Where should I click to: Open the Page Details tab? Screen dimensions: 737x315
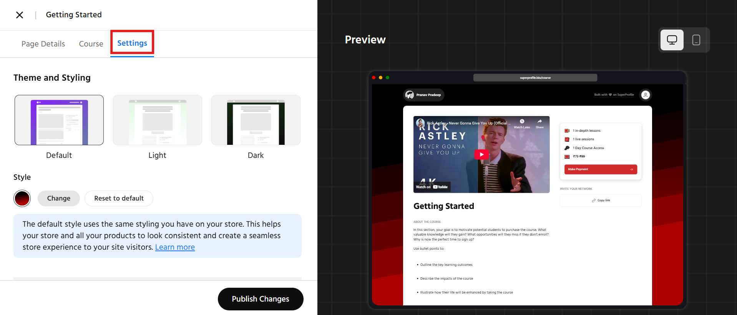click(43, 44)
